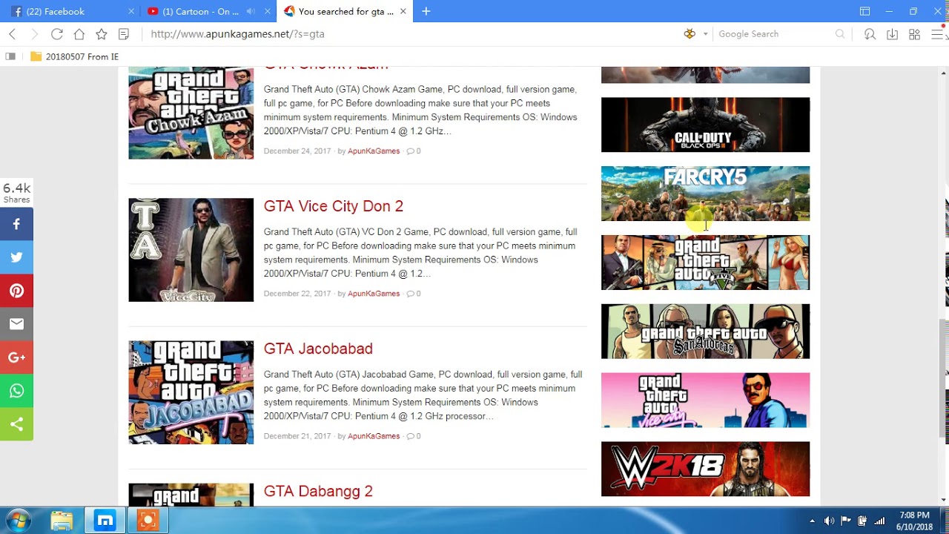Click the magnifier icon in the search box
This screenshot has width=949, height=534.
tap(840, 34)
